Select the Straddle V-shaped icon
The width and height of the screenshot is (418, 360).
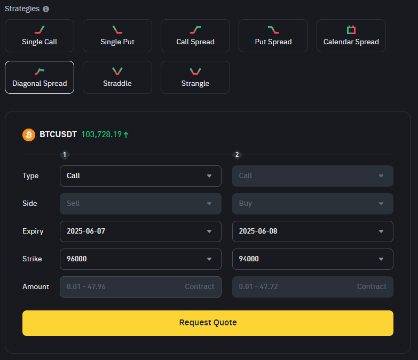coord(117,71)
